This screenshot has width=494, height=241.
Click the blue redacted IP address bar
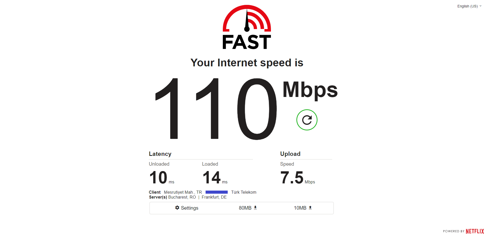[x=217, y=192]
